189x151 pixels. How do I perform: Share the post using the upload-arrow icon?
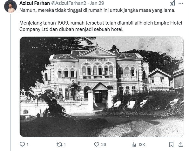point(181,145)
